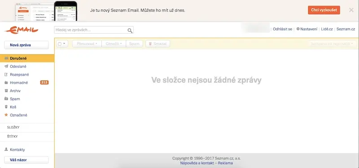The height and width of the screenshot is (168, 359).
Task: Tick the select-all messages checkbox
Action: coord(60,44)
